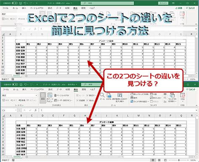This screenshot has height=162, width=199.
Task: Click Insert Function fx icon in lower formula bar
Action: tap(35, 110)
